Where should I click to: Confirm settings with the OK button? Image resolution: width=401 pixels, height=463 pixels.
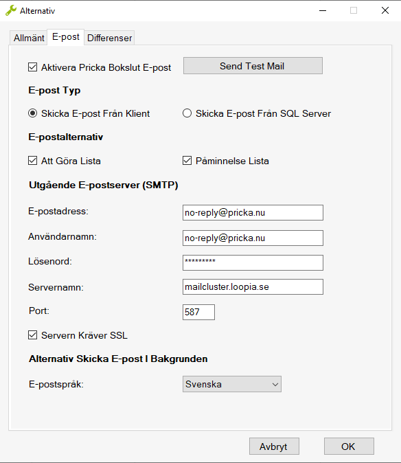click(x=349, y=447)
